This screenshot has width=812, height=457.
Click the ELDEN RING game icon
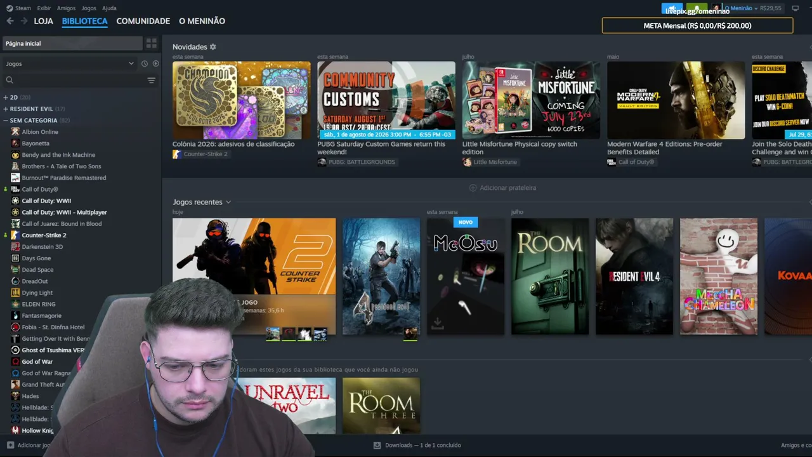16,304
